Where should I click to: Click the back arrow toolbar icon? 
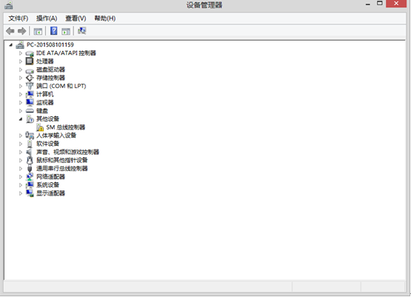point(10,31)
